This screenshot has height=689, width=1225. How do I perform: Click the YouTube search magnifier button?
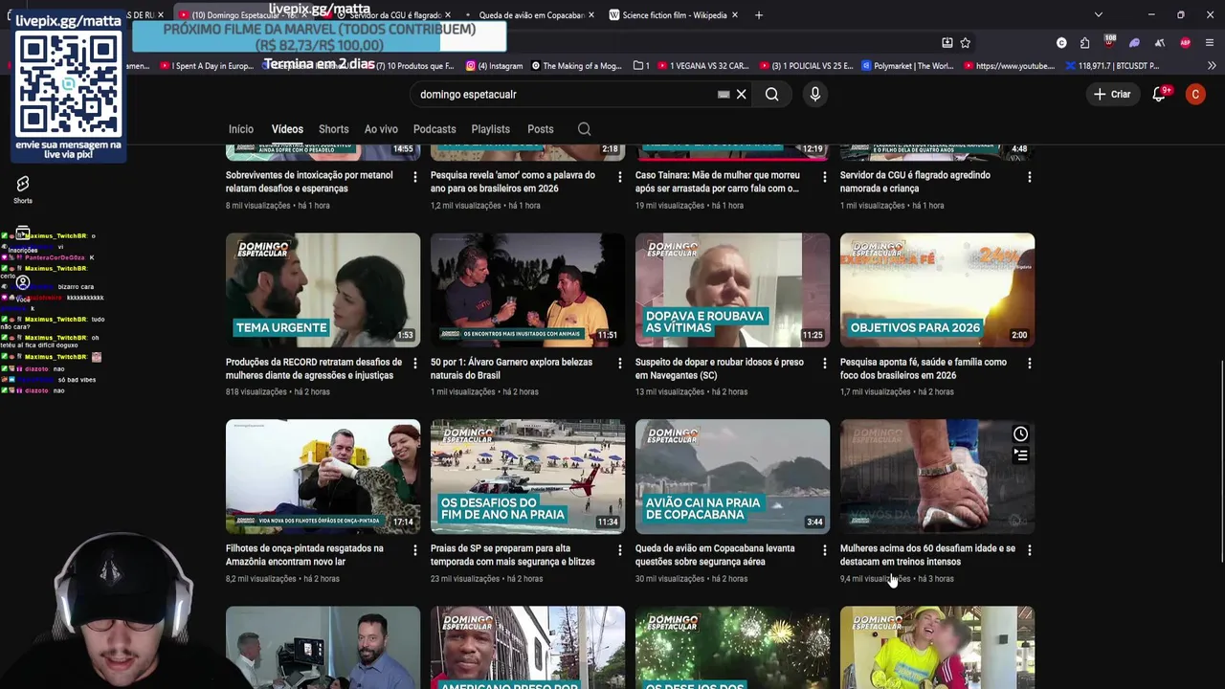771,94
